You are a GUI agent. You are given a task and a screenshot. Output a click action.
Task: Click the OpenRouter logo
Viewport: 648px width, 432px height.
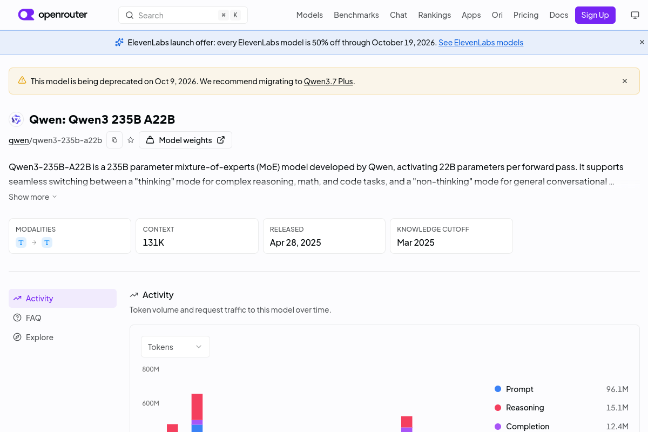[52, 15]
